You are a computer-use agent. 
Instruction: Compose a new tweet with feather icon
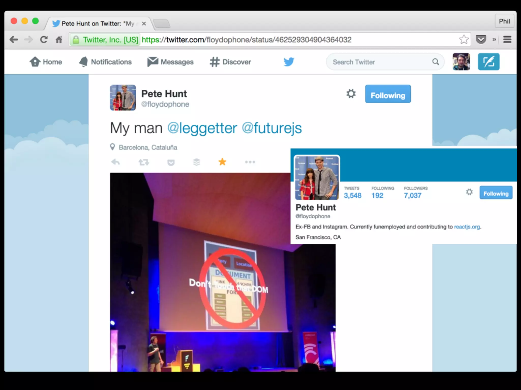coord(488,62)
